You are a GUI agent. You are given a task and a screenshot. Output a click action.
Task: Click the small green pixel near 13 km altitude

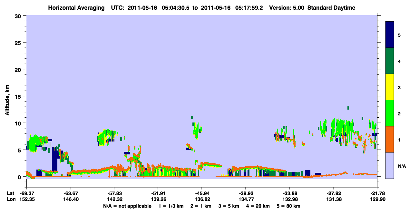pos(348,108)
